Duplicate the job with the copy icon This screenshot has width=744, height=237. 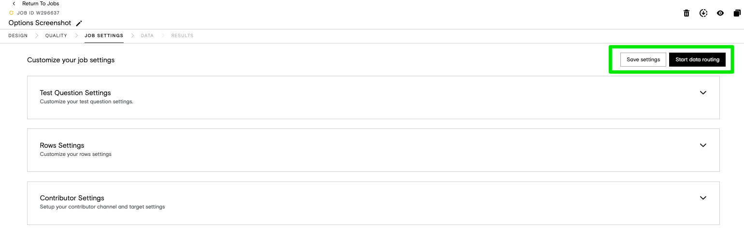click(x=737, y=13)
